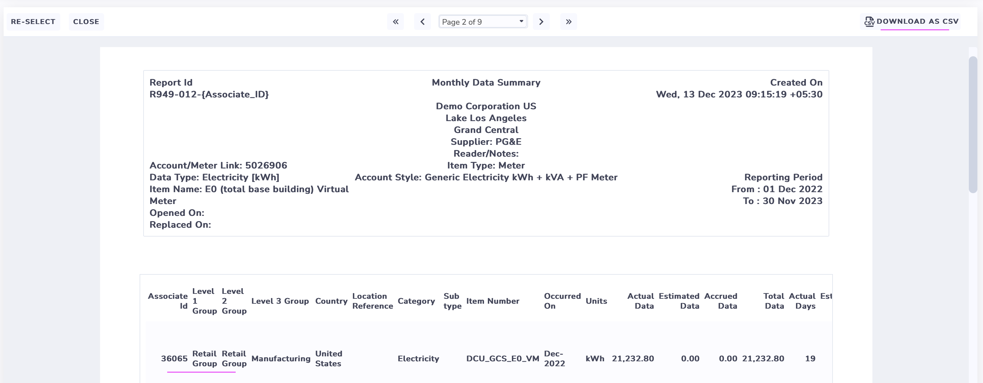Go to the previous page with left chevron
Screen dimensions: 983x383
422,21
